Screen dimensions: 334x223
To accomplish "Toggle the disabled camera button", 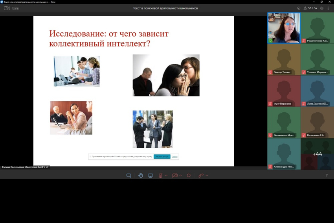I will pos(175,175).
